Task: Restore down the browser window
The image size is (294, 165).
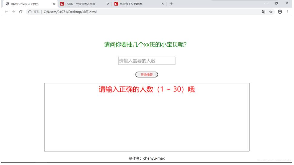Action: [276, 3]
